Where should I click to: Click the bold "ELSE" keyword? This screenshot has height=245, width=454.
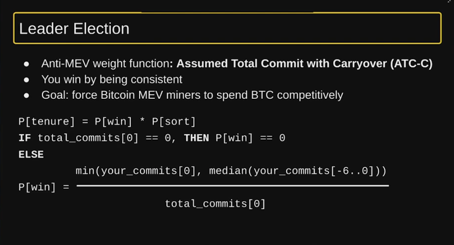click(x=31, y=154)
